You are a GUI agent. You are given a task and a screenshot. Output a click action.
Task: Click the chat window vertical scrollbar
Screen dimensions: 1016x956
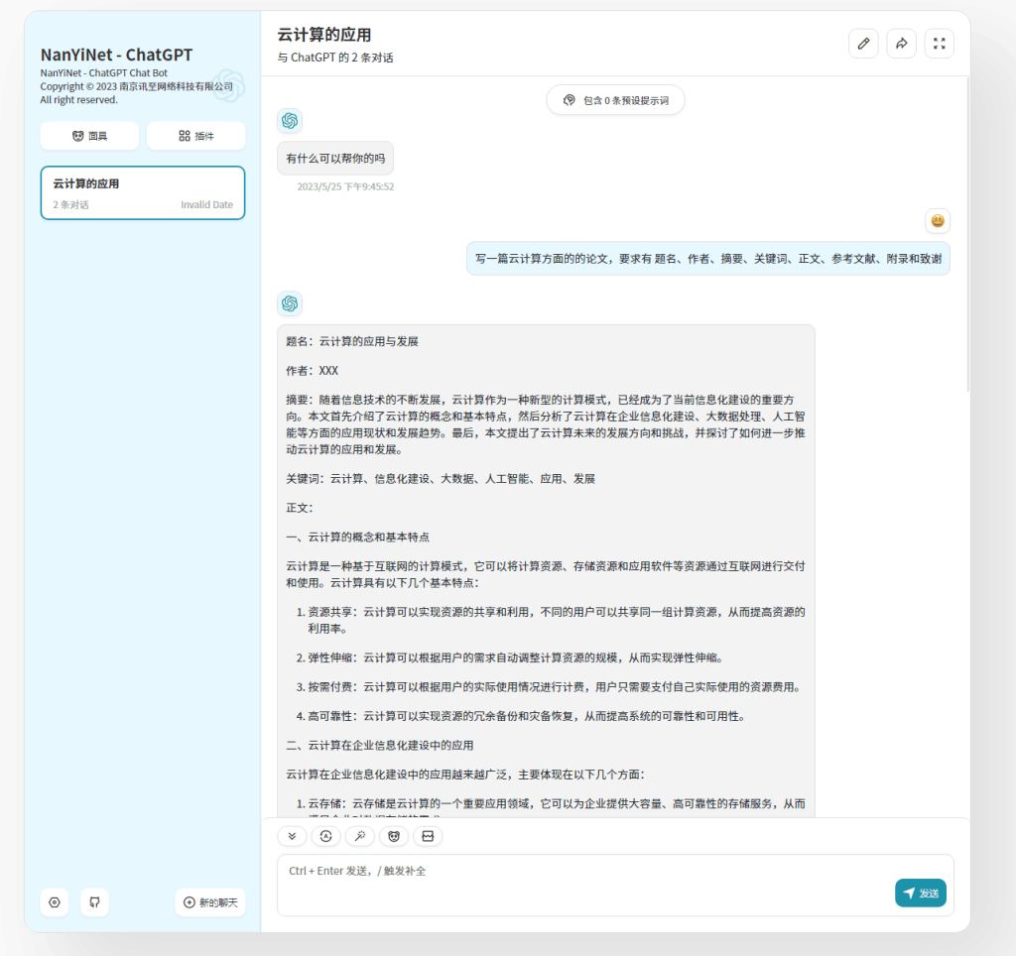(x=967, y=233)
